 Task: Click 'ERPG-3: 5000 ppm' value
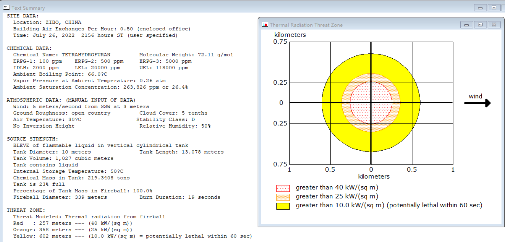point(166,61)
